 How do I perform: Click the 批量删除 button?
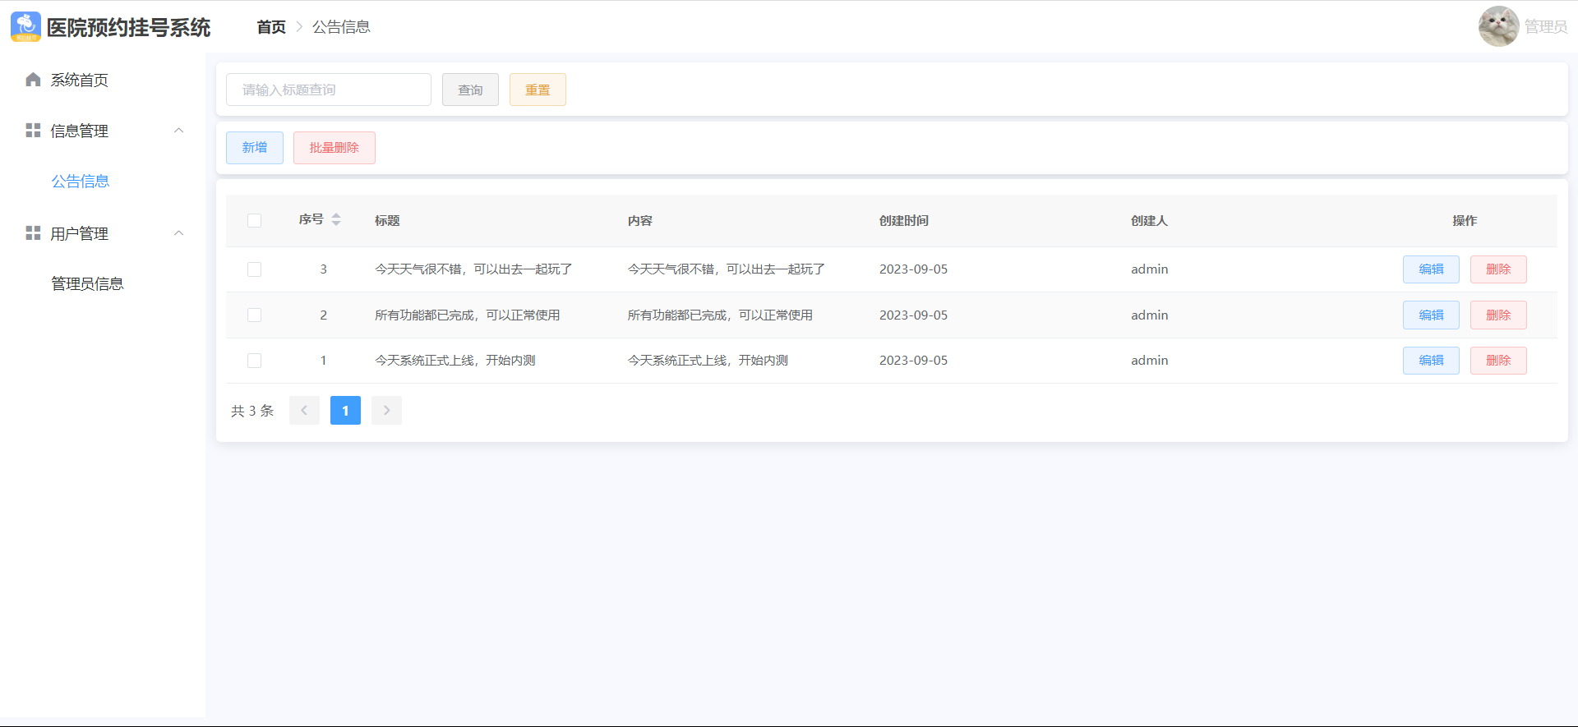(x=335, y=148)
